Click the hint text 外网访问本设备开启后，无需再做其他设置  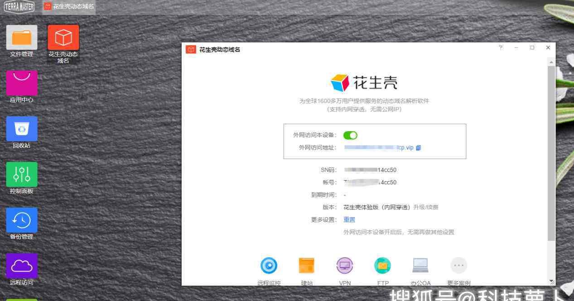coord(399,232)
